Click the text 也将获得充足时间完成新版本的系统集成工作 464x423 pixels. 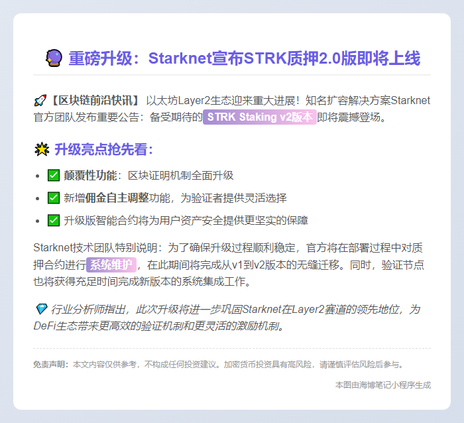pos(139,281)
